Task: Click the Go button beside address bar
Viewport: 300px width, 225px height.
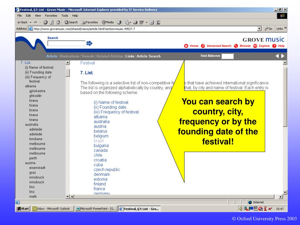Action: click(x=268, y=29)
